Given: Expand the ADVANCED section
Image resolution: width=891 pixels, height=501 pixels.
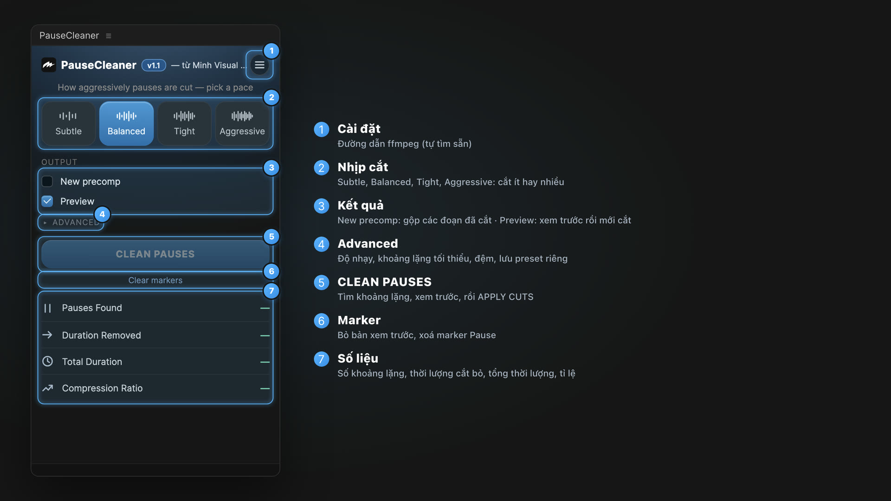Looking at the screenshot, I should 71,222.
